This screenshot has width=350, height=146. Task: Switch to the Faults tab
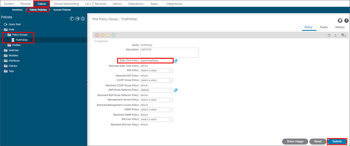[x=324, y=27]
